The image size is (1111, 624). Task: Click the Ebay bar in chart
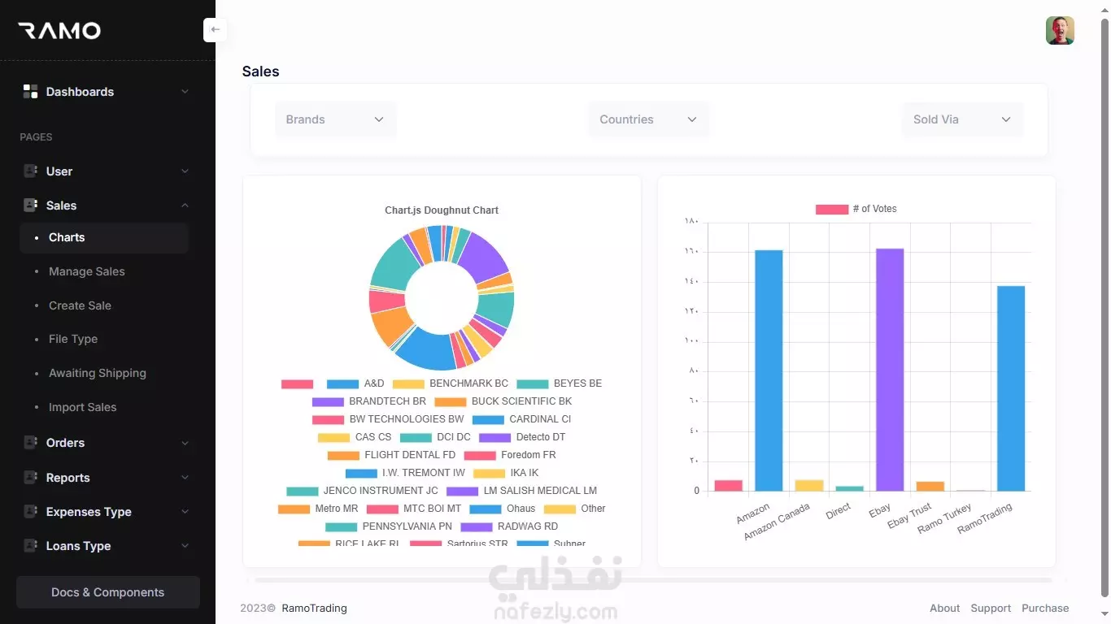890,370
